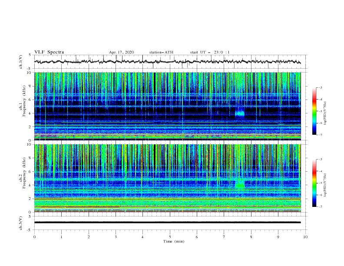The width and height of the screenshot is (344, 266).
Task: Click the "station=ATH" header label
Action: 161,52
